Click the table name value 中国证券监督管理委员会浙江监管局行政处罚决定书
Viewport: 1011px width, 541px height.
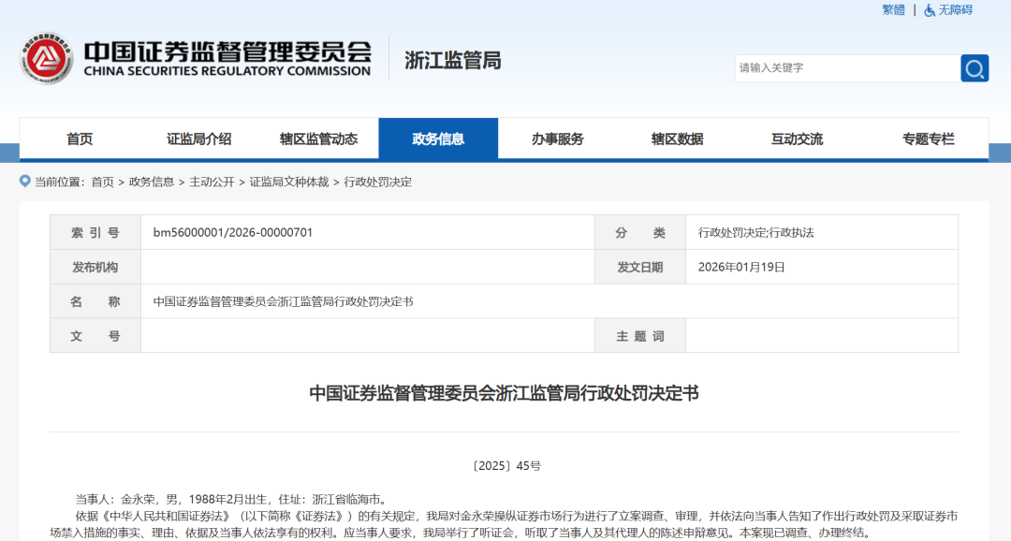coord(283,301)
